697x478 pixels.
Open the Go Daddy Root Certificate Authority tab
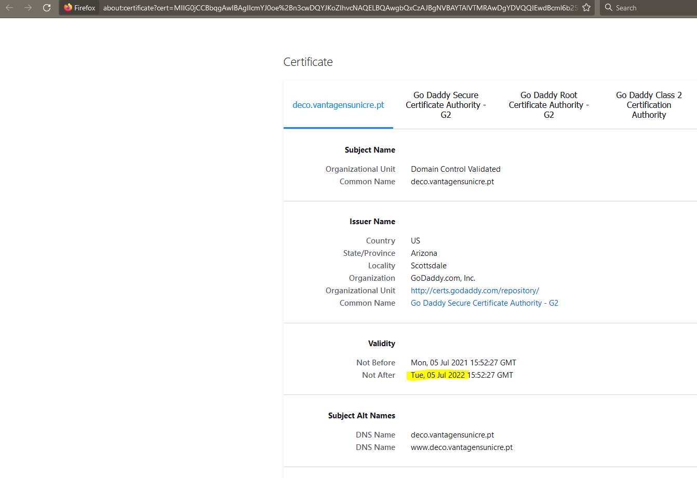pyautogui.click(x=548, y=105)
